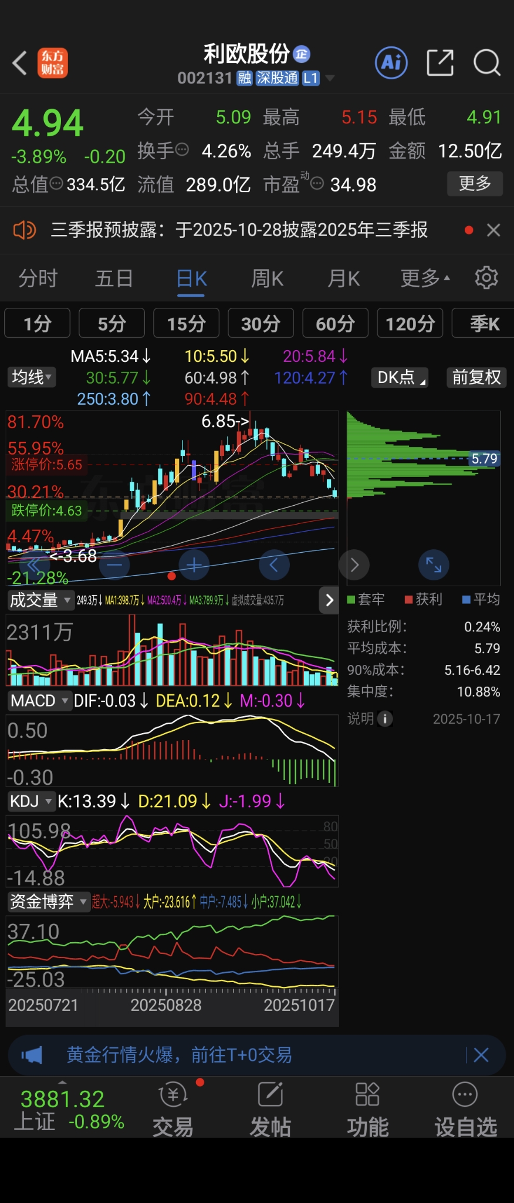Open 发帖 post icon

pyautogui.click(x=270, y=1108)
